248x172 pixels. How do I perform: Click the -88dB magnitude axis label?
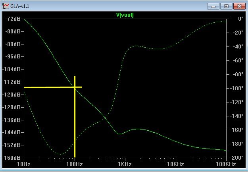click(x=13, y=44)
